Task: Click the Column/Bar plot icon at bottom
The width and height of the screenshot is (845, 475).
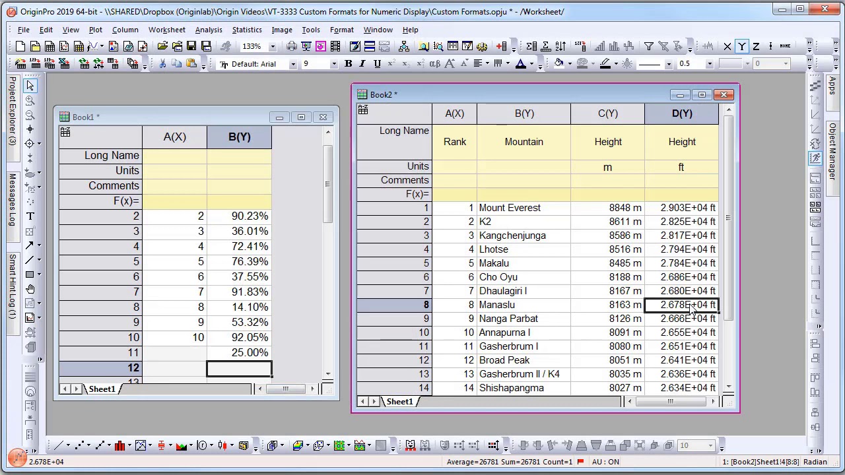Action: point(119,445)
